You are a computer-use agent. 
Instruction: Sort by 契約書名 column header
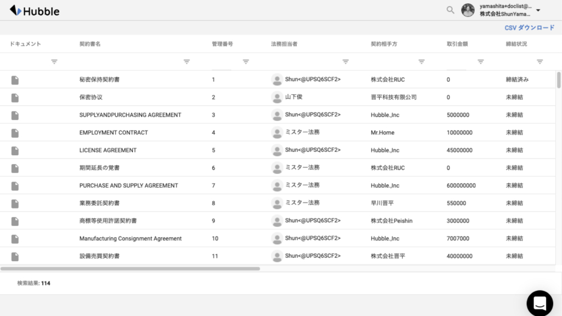click(x=90, y=44)
